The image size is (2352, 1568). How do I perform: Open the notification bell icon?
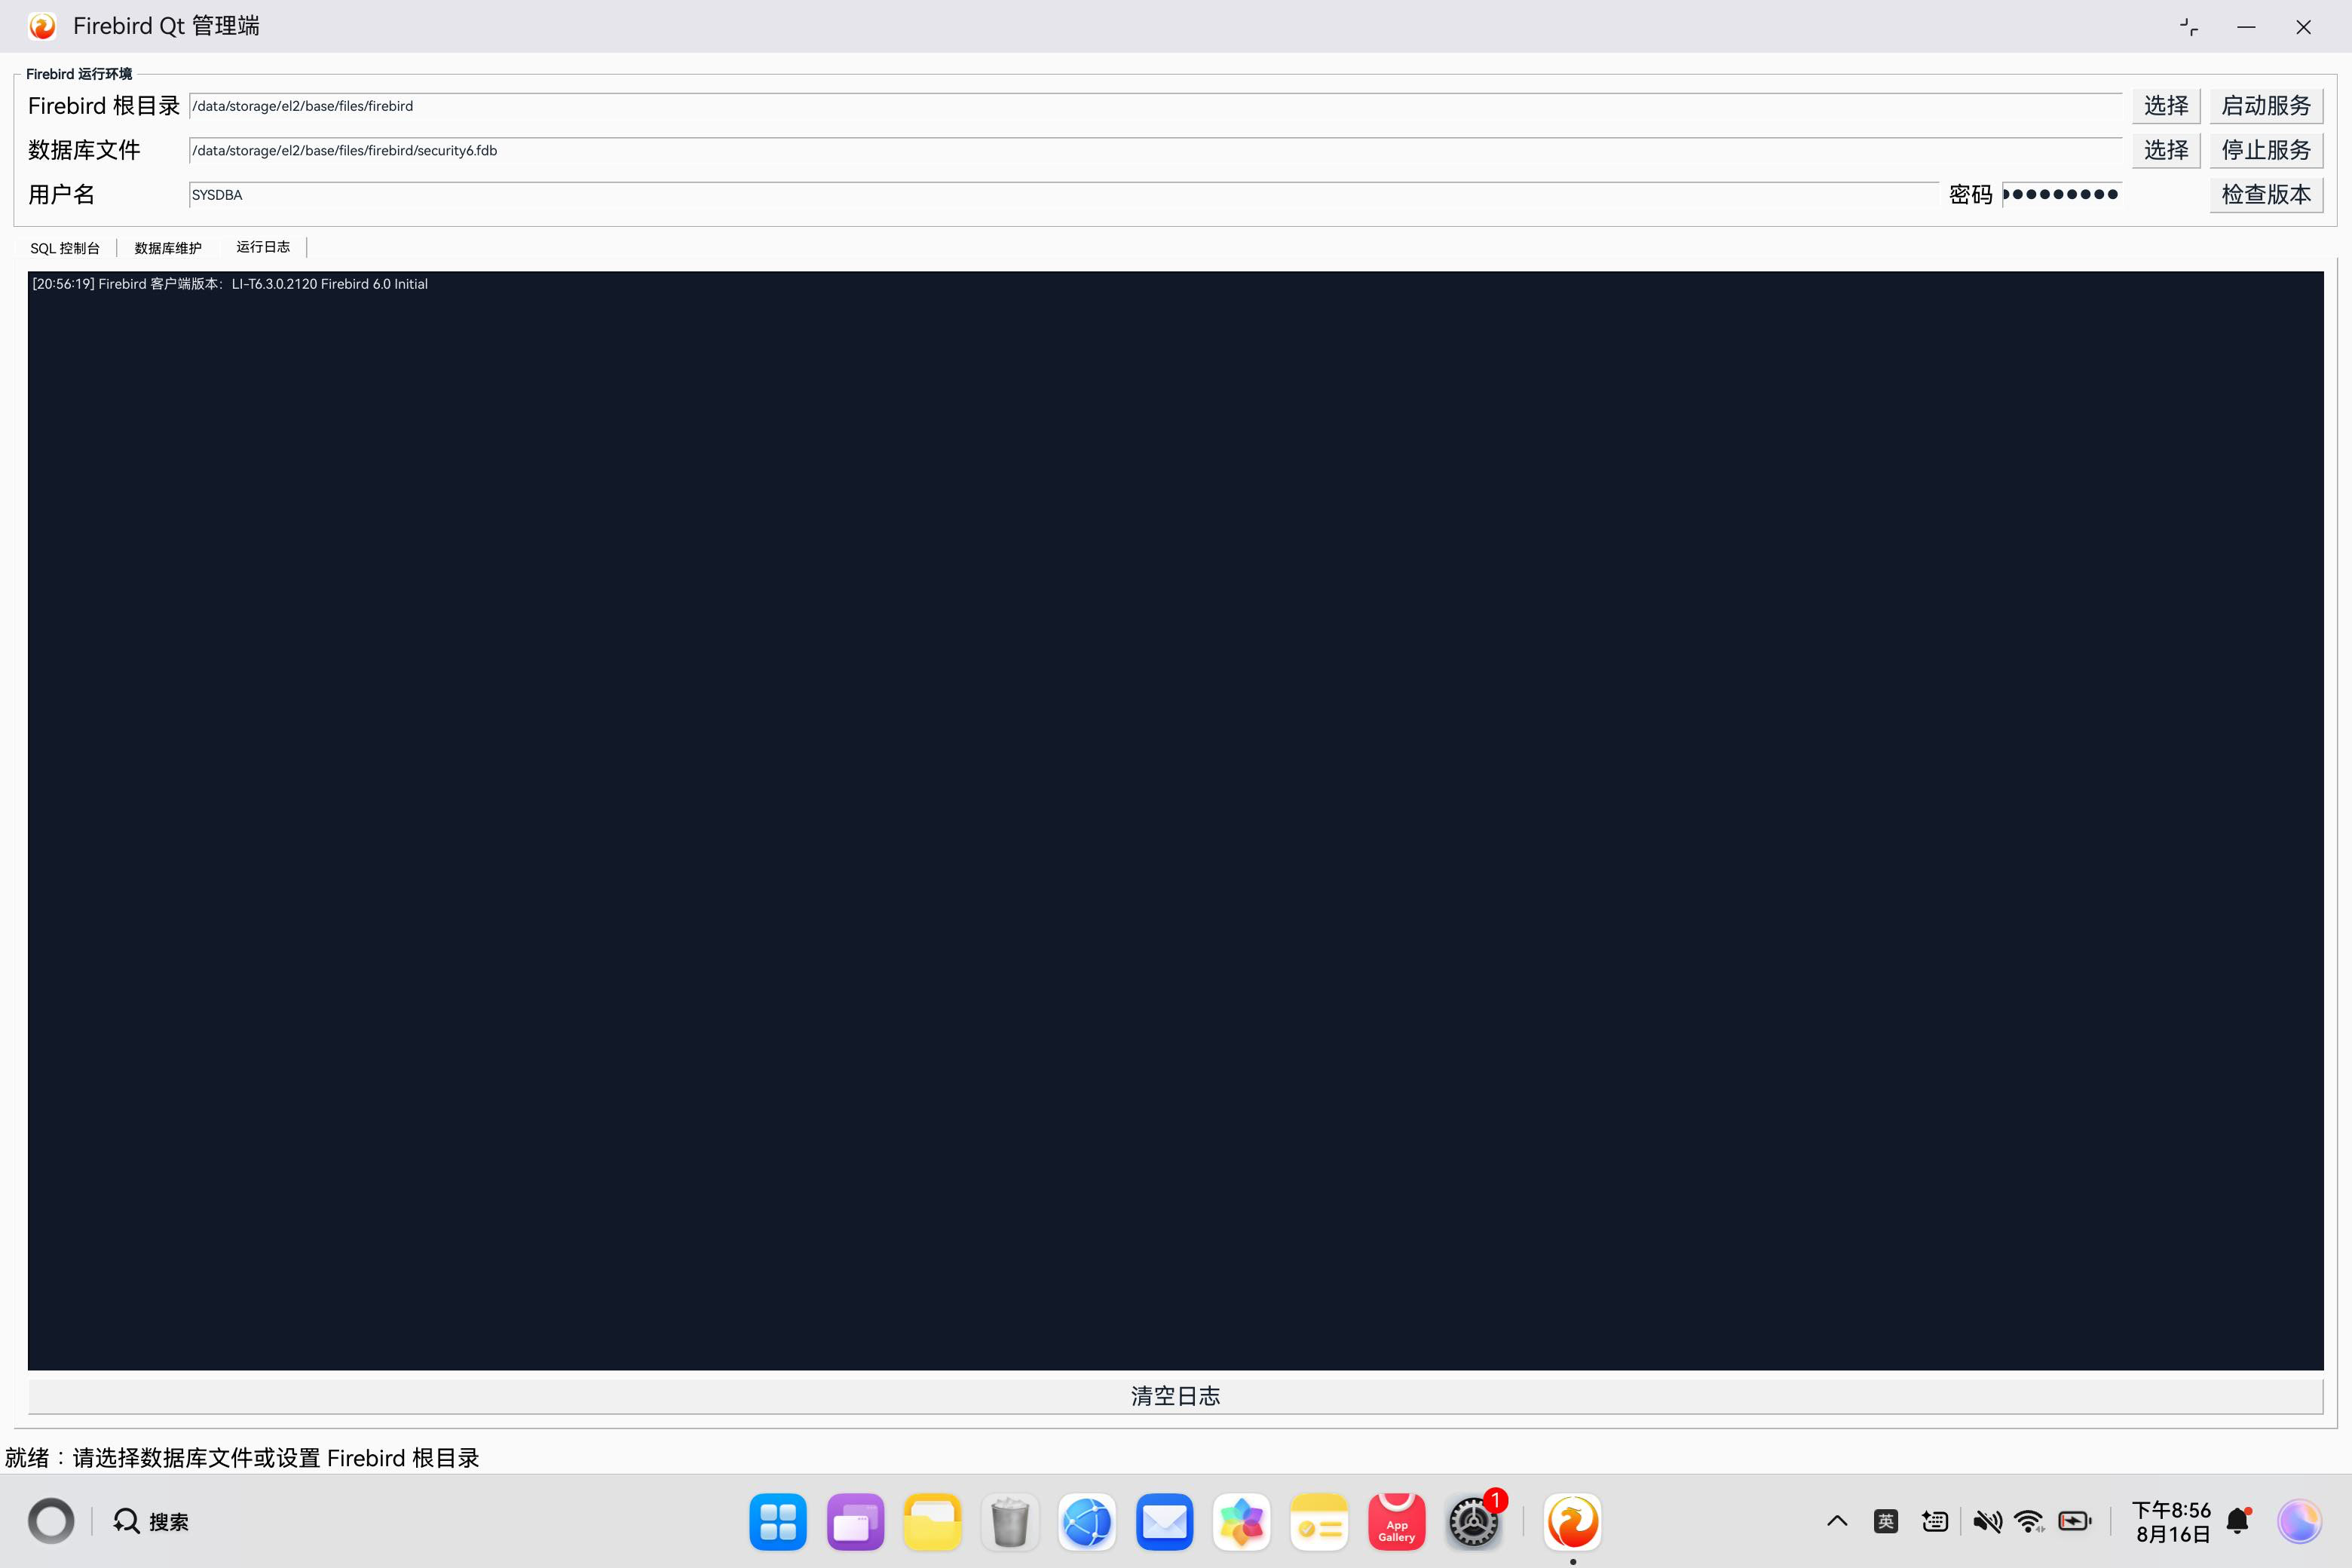point(2239,1522)
